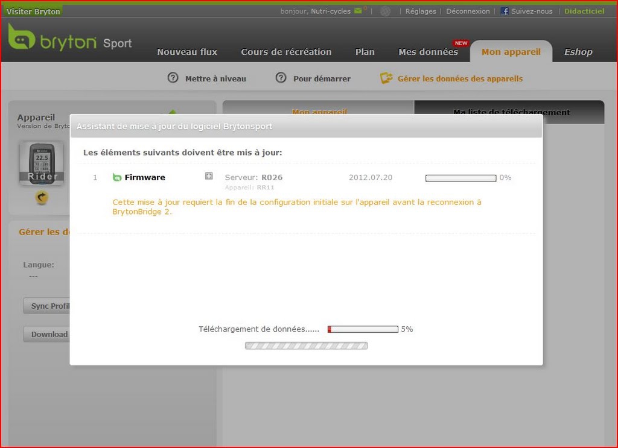The height and width of the screenshot is (448, 618).
Task: Click the green Bryton icon next to Firmware
Action: (x=116, y=177)
